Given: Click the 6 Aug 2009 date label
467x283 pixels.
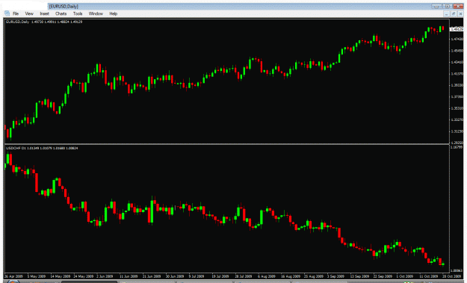Looking at the screenshot, I should point(267,276).
